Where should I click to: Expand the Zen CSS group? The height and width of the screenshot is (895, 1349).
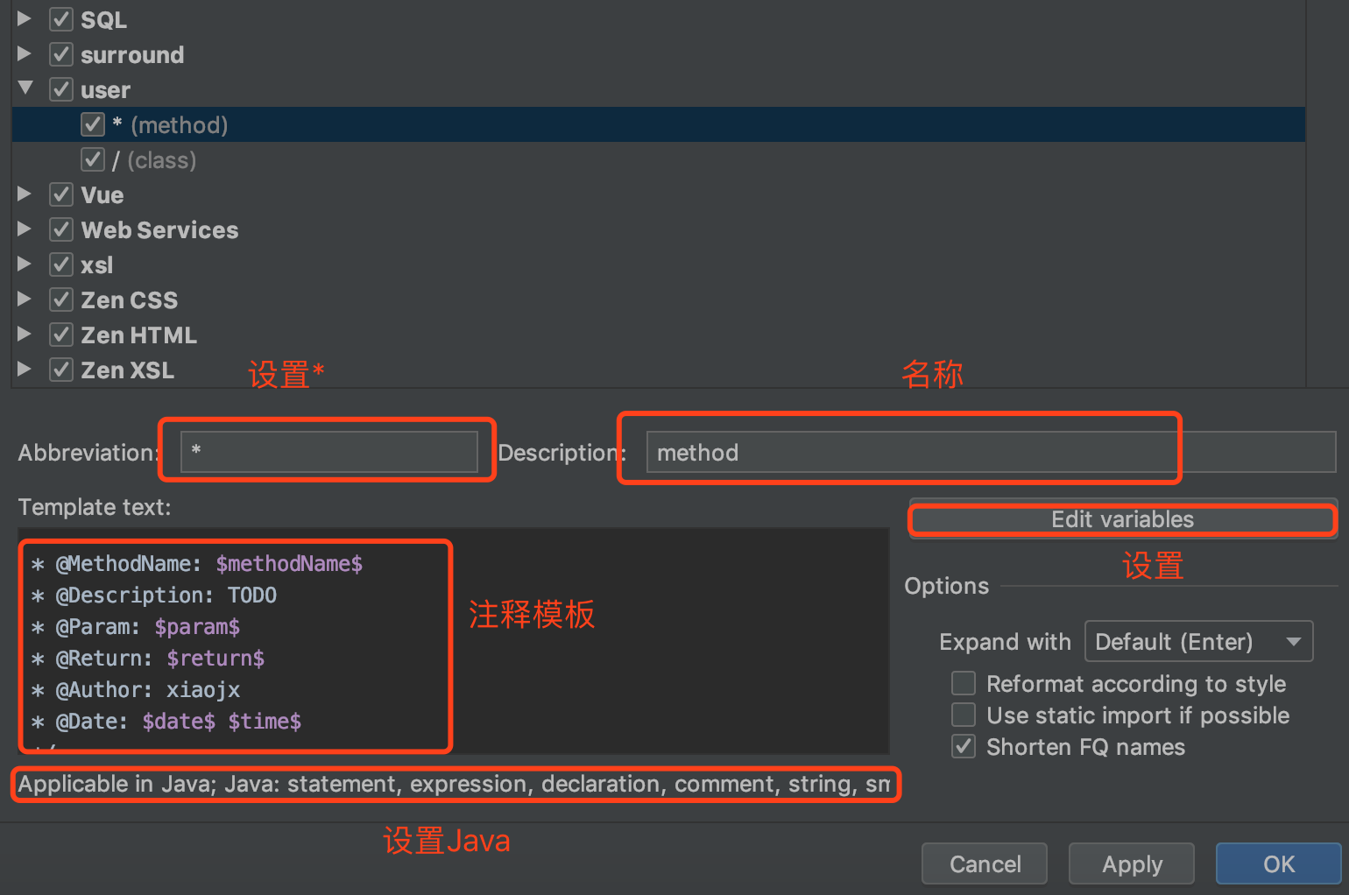(25, 299)
